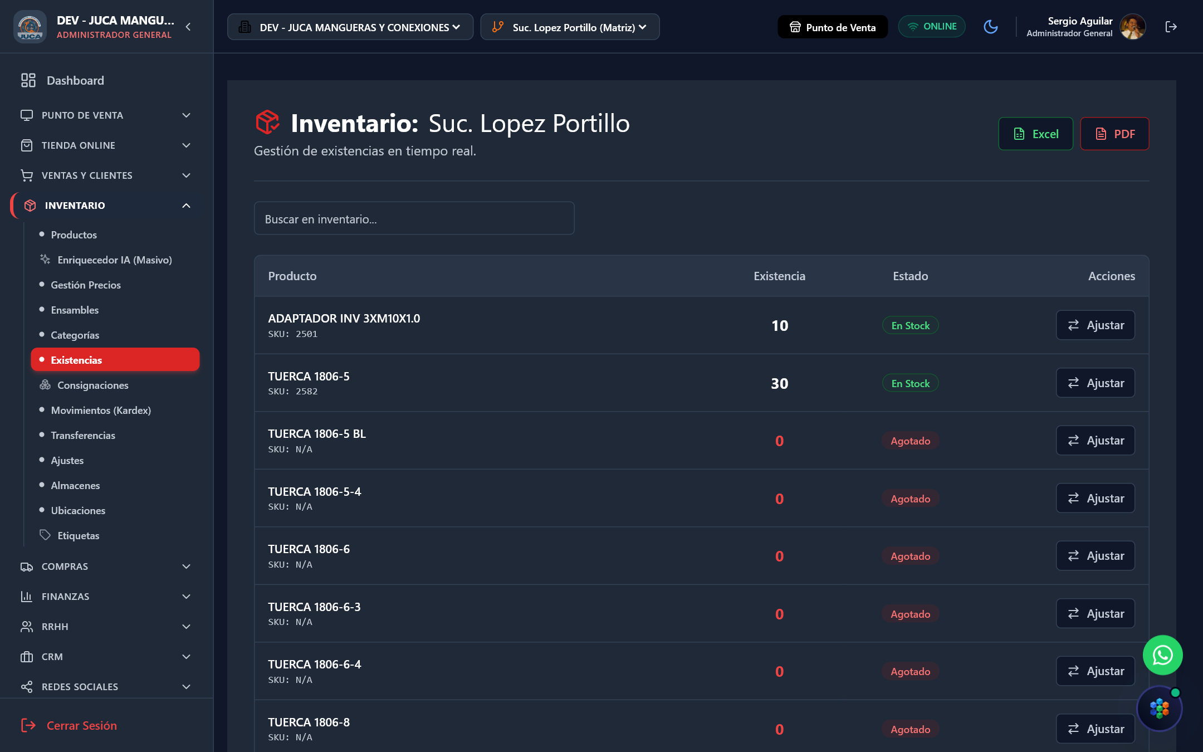1203x752 pixels.
Task: Expand the COMPRAS menu chevron
Action: point(187,567)
